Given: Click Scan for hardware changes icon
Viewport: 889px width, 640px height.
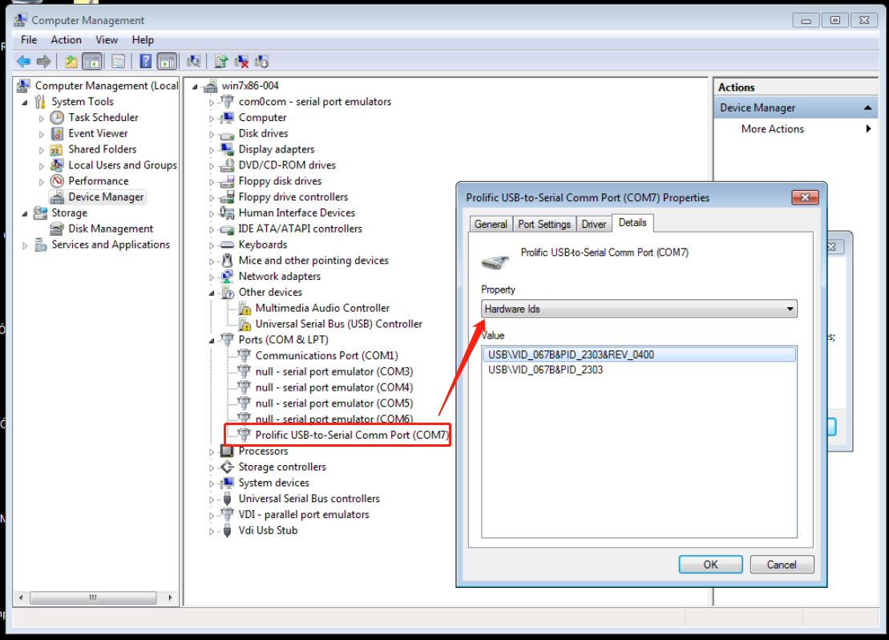Looking at the screenshot, I should pyautogui.click(x=194, y=61).
